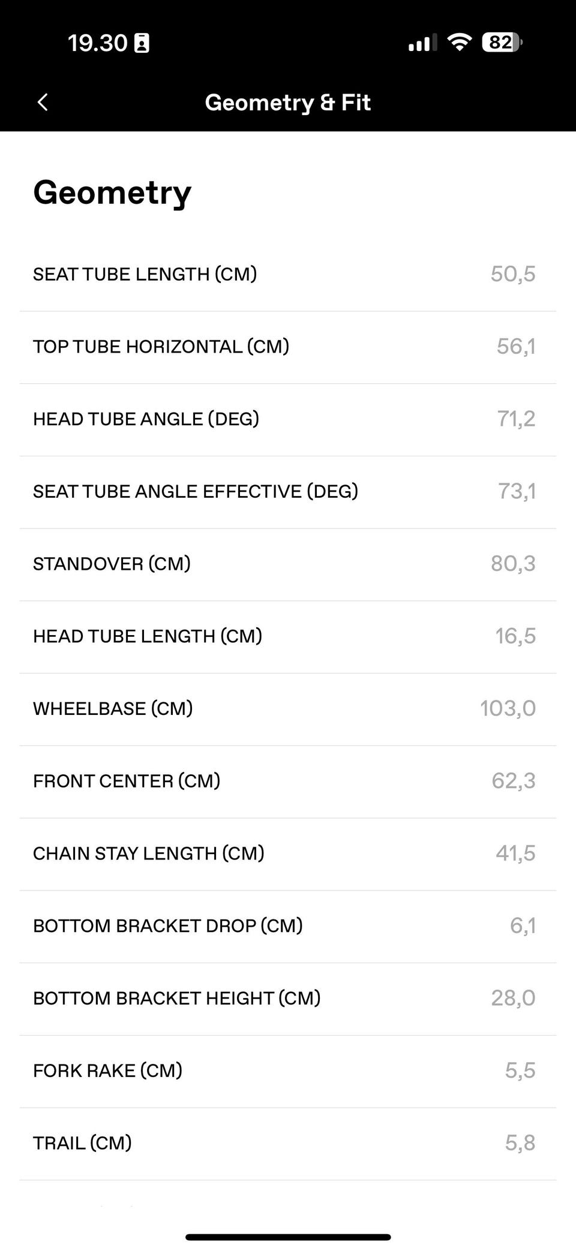
Task: Tap the Geometry & Fit page title
Action: point(288,103)
